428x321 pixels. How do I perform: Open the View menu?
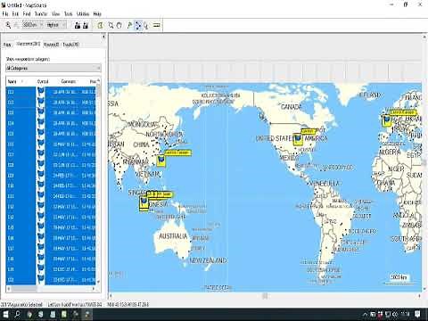pos(55,13)
